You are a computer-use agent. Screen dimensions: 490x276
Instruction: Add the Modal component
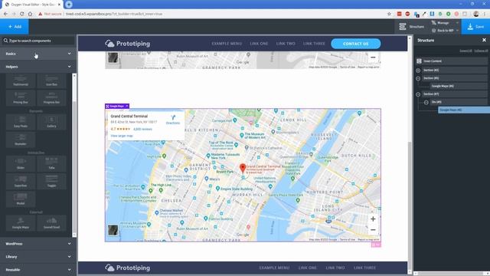click(21, 199)
